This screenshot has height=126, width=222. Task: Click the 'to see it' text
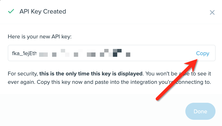(201, 74)
